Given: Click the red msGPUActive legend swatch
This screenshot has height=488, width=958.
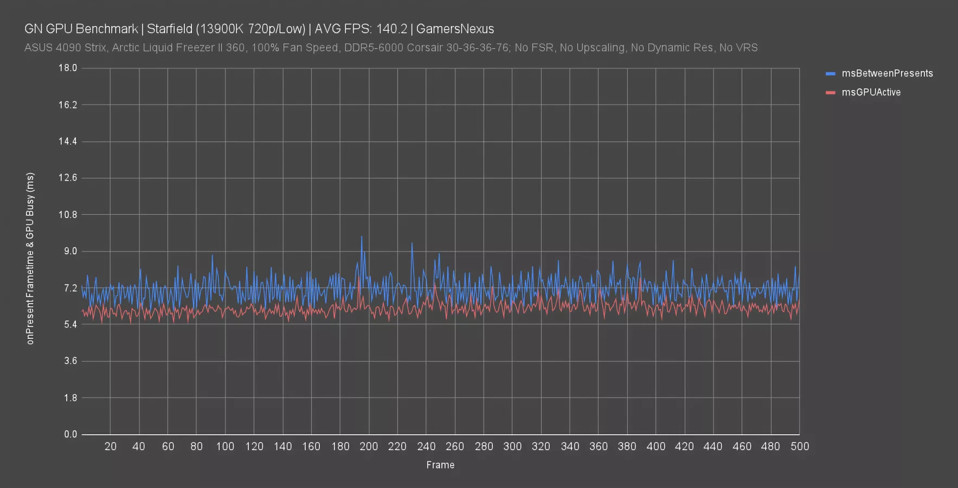Looking at the screenshot, I should point(830,93).
